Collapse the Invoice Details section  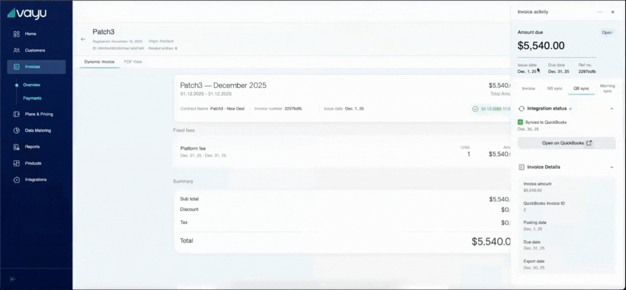(611, 167)
